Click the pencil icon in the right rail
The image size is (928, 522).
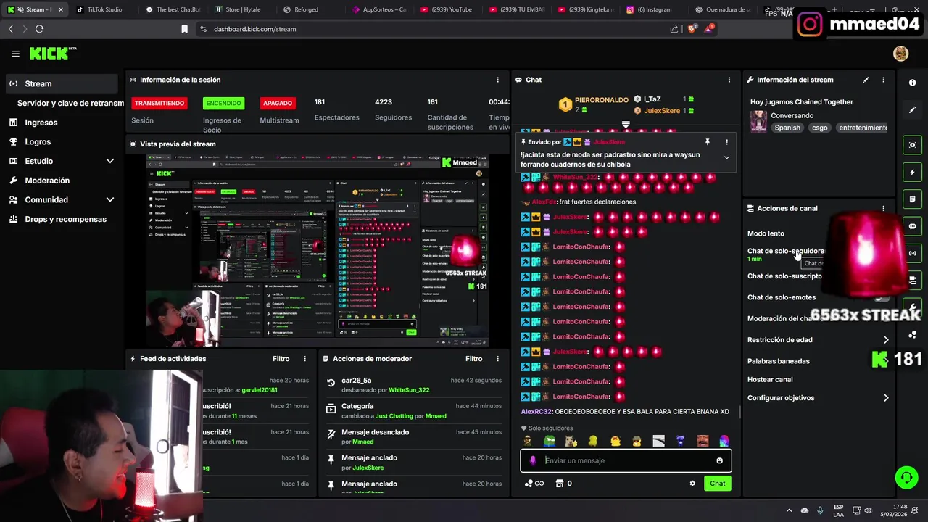[913, 110]
